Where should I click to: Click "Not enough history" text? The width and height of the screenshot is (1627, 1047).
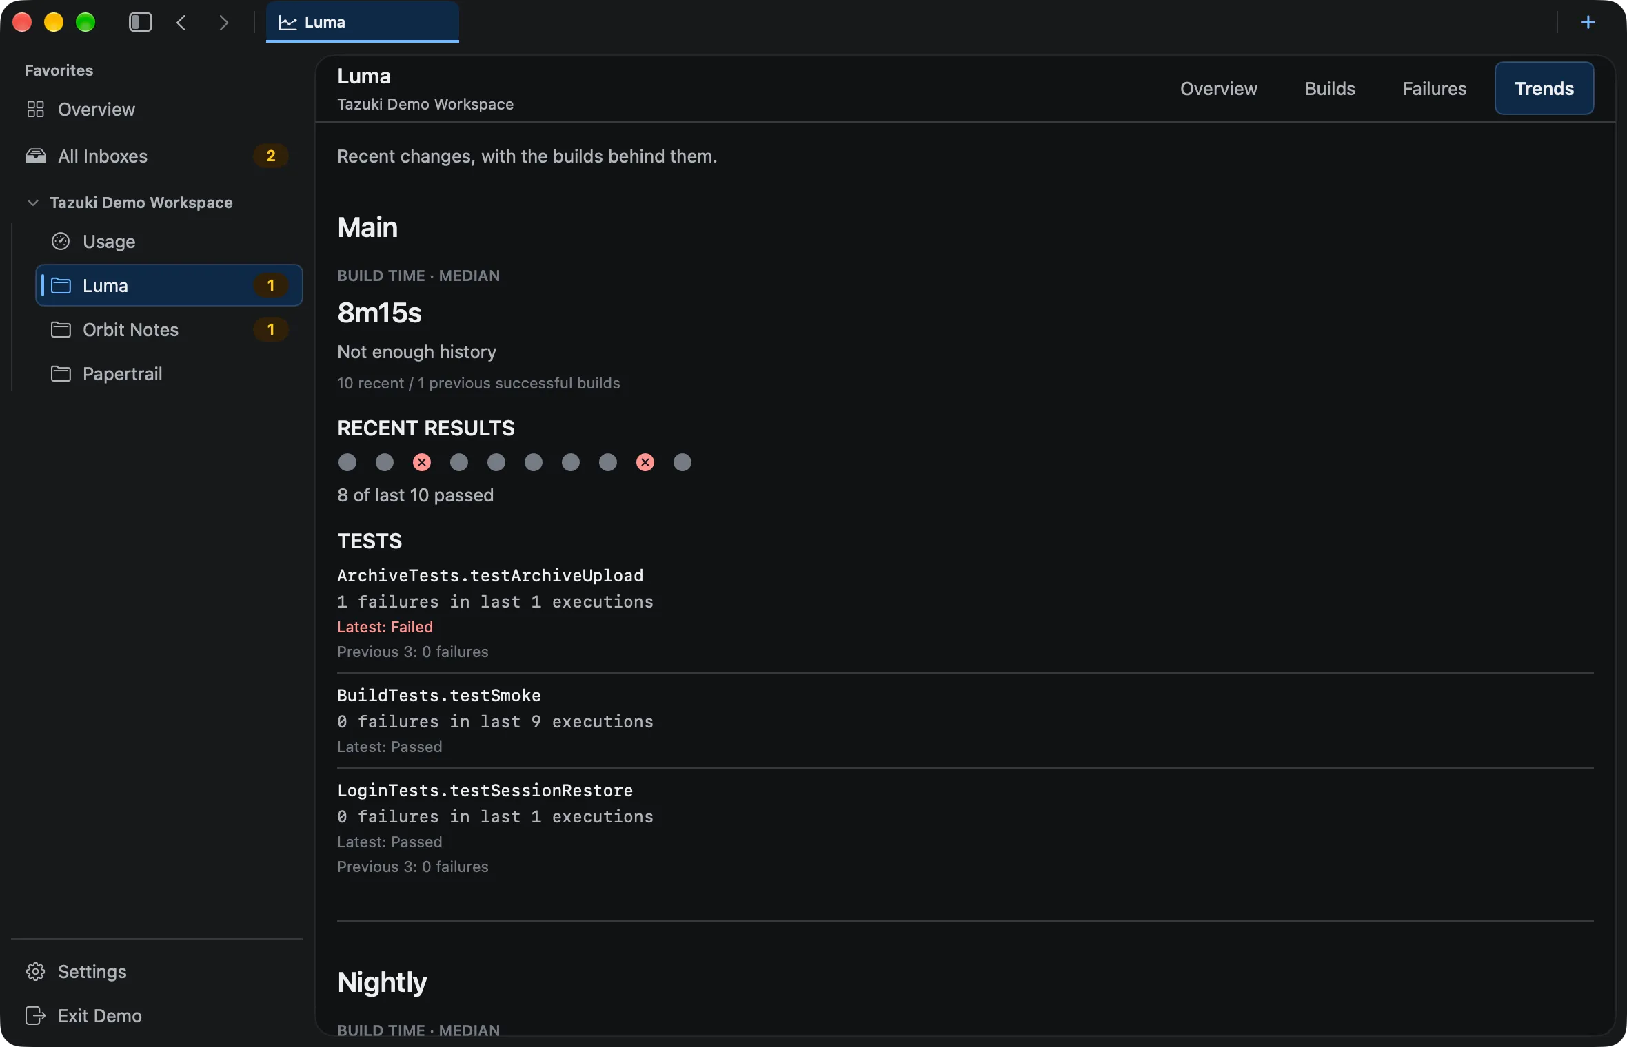pos(416,352)
